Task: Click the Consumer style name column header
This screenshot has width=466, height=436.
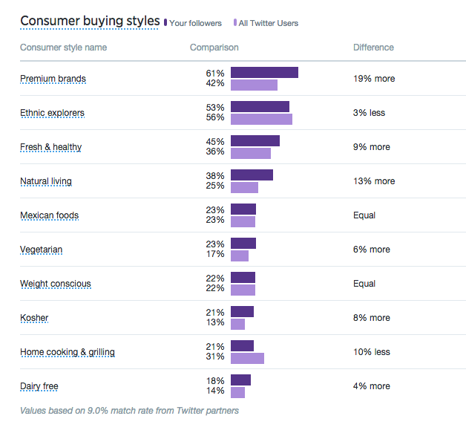Action: pyautogui.click(x=63, y=48)
